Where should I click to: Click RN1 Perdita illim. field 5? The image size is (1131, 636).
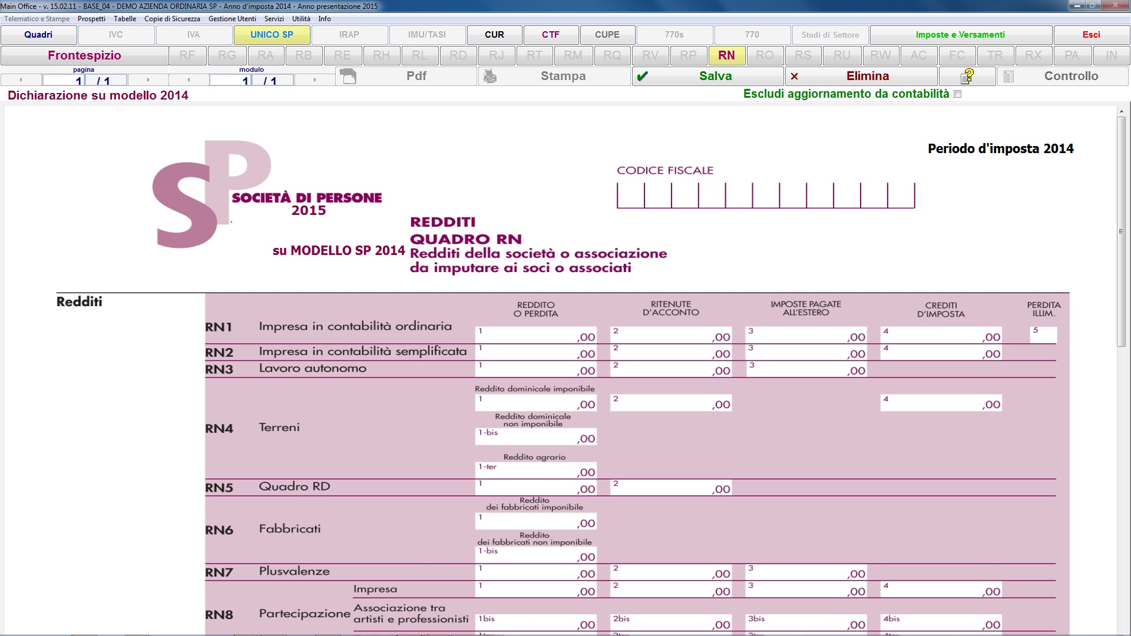pyautogui.click(x=1043, y=335)
